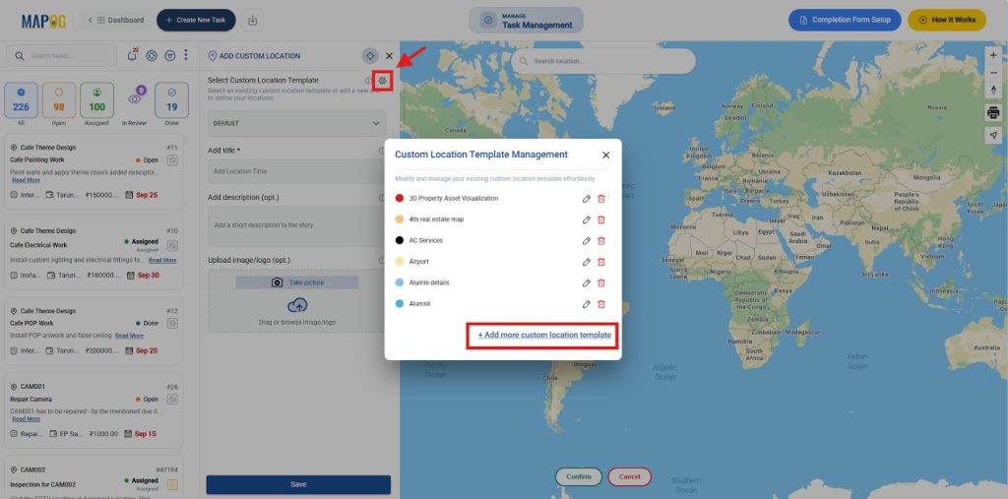Reset map compass orientation
The image size is (1008, 499).
(994, 90)
